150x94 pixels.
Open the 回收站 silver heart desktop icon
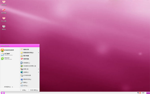tap(4, 28)
